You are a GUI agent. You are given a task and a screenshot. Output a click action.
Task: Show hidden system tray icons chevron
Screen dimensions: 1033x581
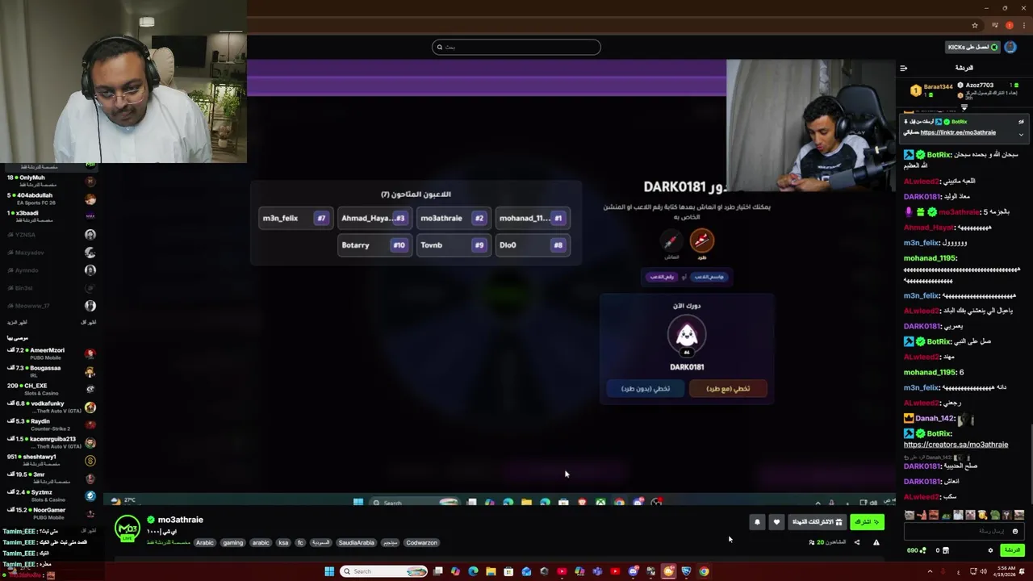click(930, 571)
